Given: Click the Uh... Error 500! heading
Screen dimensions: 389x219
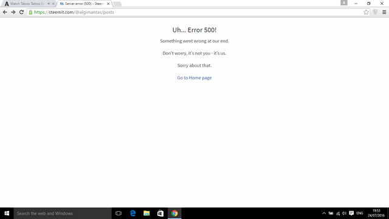Looking at the screenshot, I should coord(194,30).
